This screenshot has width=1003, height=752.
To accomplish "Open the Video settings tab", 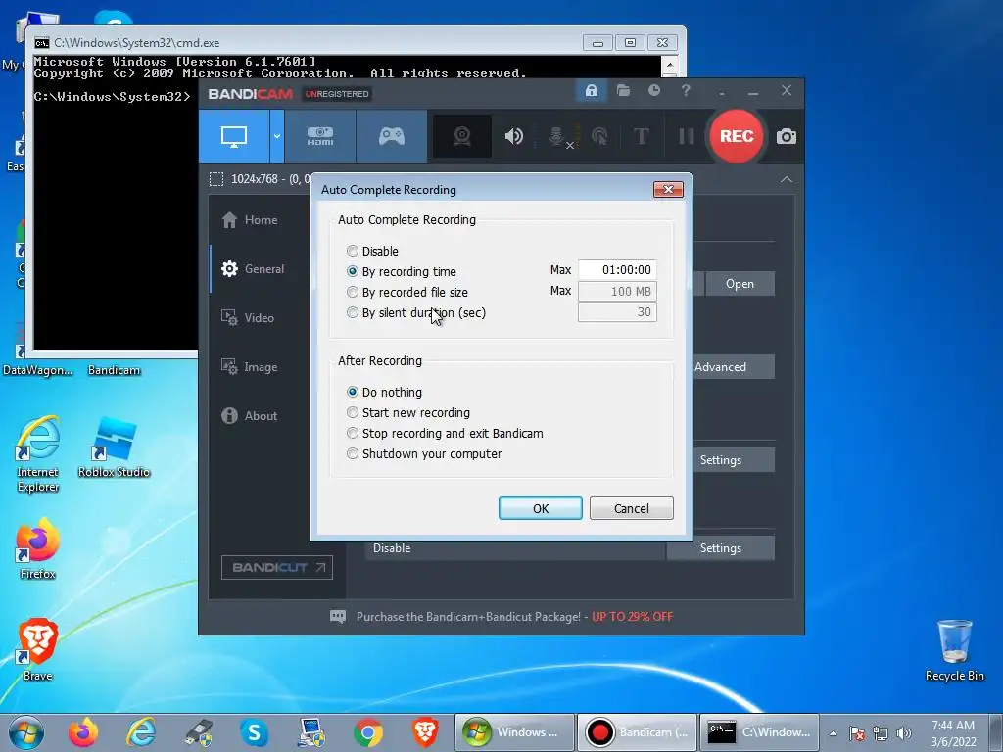I will click(248, 318).
